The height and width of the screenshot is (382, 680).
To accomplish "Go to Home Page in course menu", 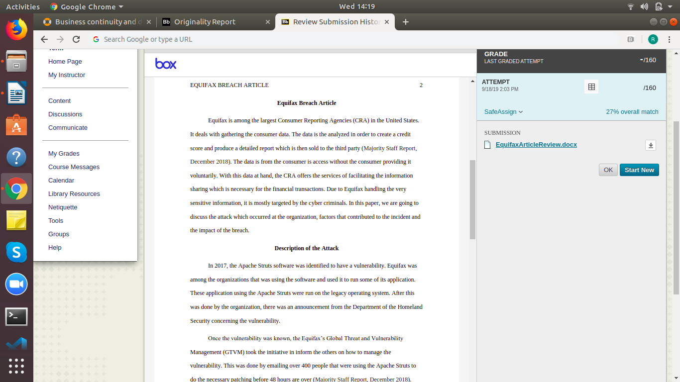I will 65,62.
